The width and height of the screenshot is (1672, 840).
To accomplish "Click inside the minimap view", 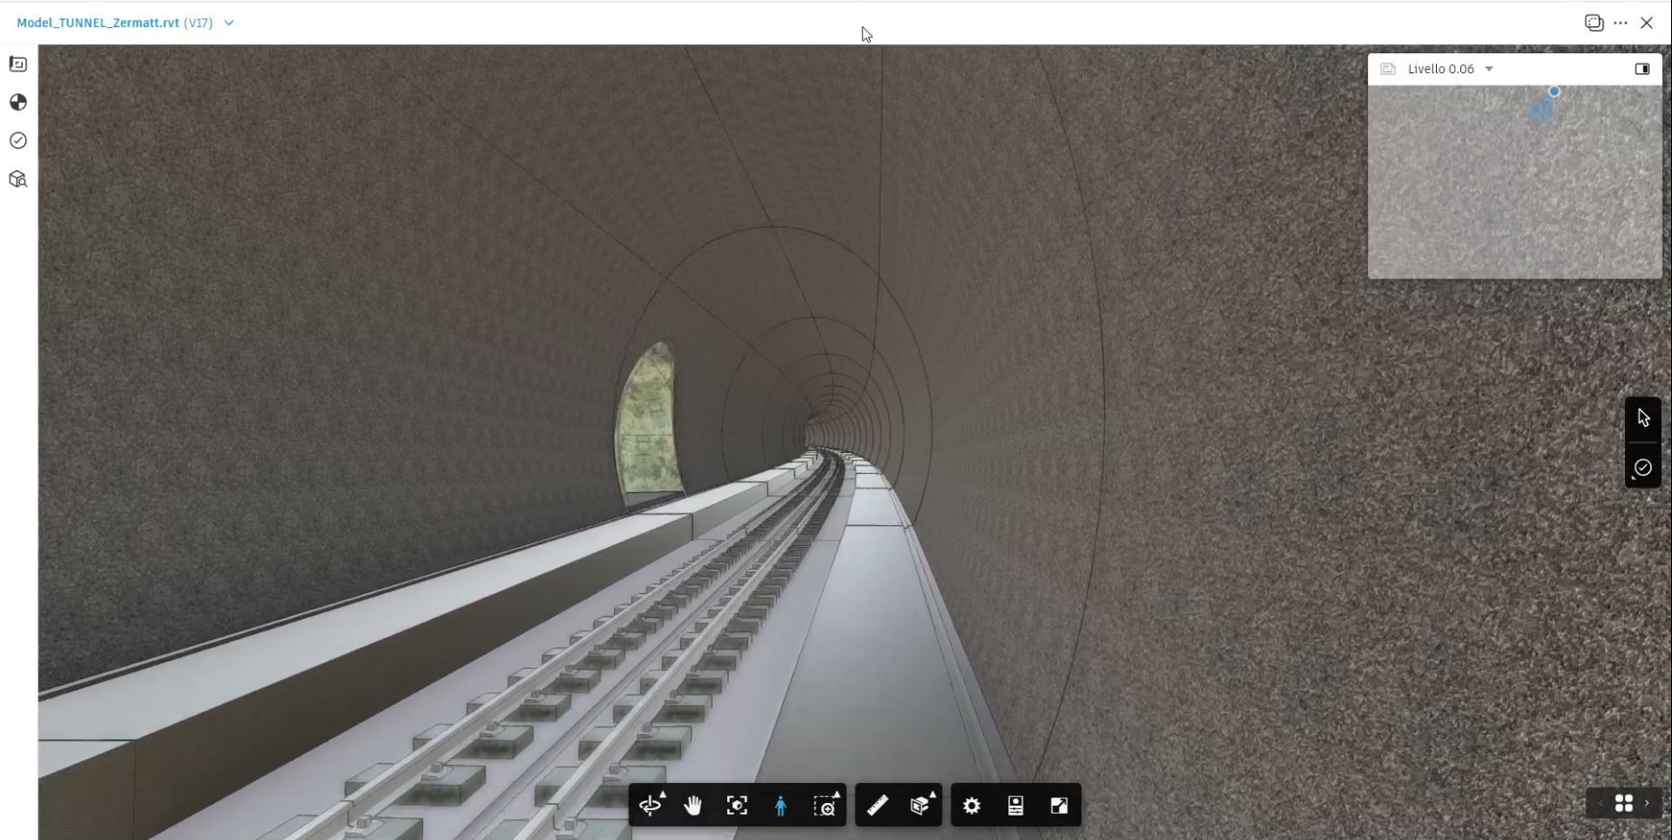I will [x=1515, y=182].
